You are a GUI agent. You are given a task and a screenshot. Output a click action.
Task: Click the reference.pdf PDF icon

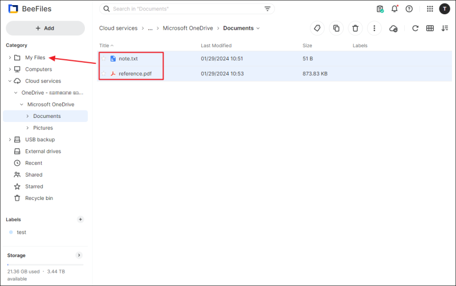click(113, 73)
